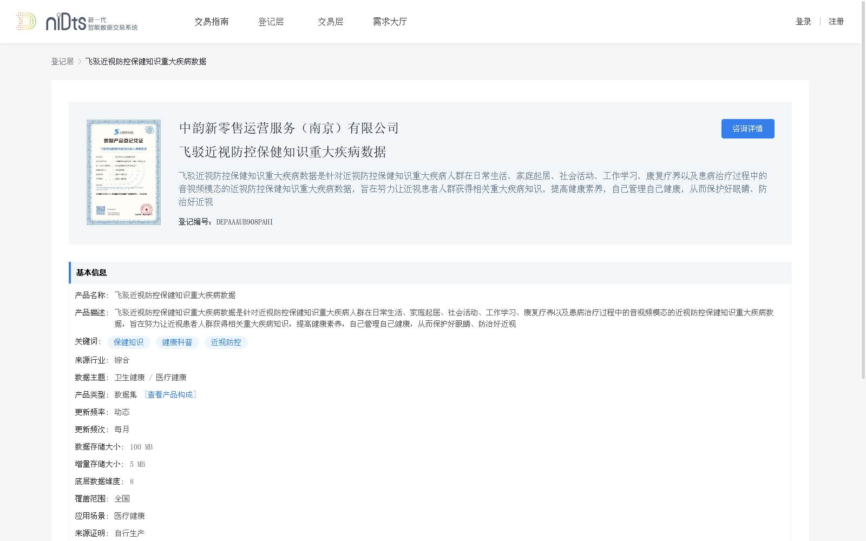Open the 需求大厅 page
Image resolution: width=866 pixels, height=541 pixels.
[390, 22]
